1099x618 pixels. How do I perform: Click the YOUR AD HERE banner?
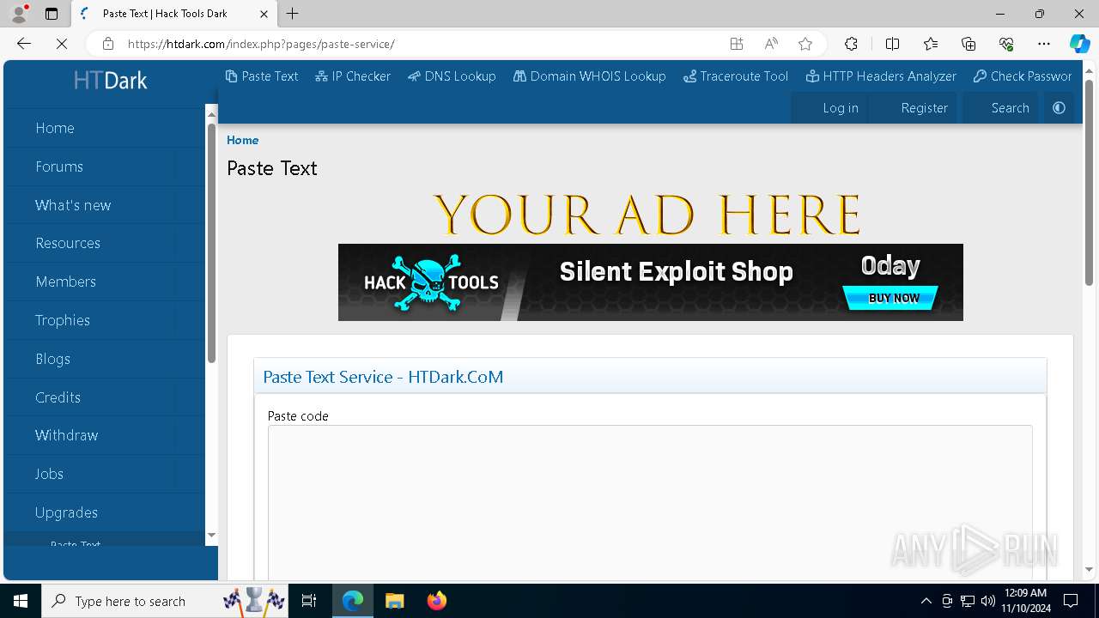click(x=647, y=215)
